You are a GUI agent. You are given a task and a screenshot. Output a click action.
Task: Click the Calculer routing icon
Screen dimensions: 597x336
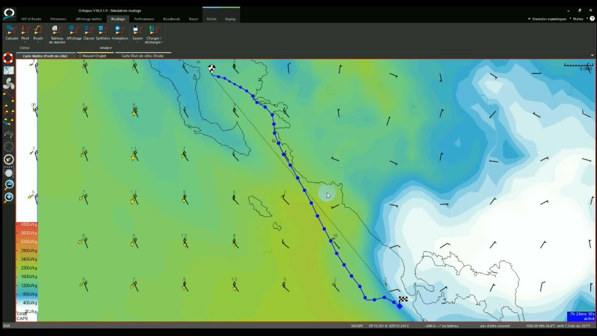point(11,30)
